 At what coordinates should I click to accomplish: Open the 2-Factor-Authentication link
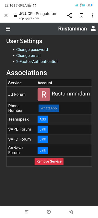pyautogui.click(x=37, y=62)
